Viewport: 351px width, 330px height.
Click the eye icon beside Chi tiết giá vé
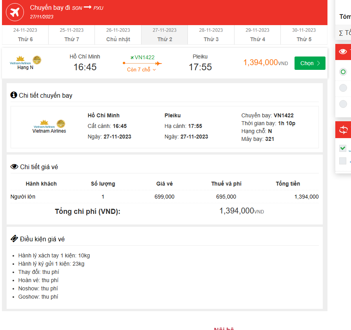click(14, 167)
